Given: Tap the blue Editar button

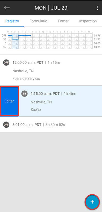Looking at the screenshot, I should [x=9, y=101].
